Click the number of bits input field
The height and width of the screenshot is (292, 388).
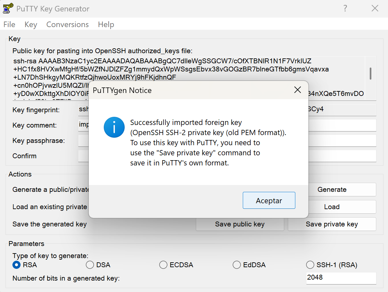341,278
